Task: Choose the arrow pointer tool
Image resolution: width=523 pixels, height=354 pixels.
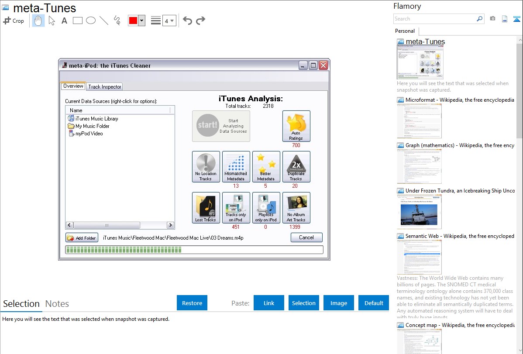Action: coord(52,21)
